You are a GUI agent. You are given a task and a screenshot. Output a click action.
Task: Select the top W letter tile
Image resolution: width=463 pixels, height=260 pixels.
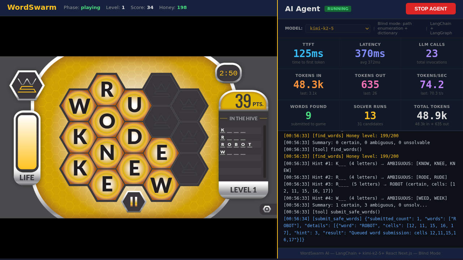point(79,106)
